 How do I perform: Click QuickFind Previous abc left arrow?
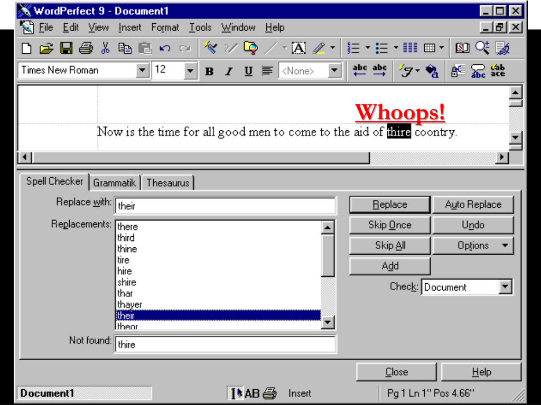(x=359, y=70)
